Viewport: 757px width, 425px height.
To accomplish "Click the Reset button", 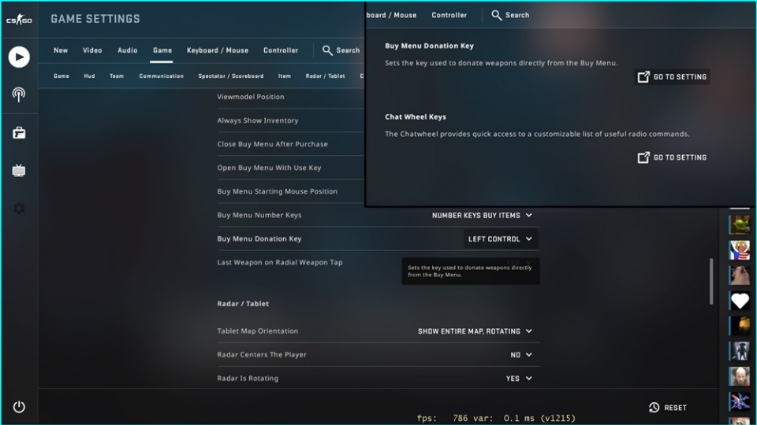I will [668, 408].
